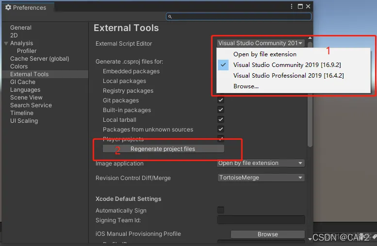The height and width of the screenshot is (246, 377).
Task: Click the Preferences gear icon
Action: (x=8, y=7)
